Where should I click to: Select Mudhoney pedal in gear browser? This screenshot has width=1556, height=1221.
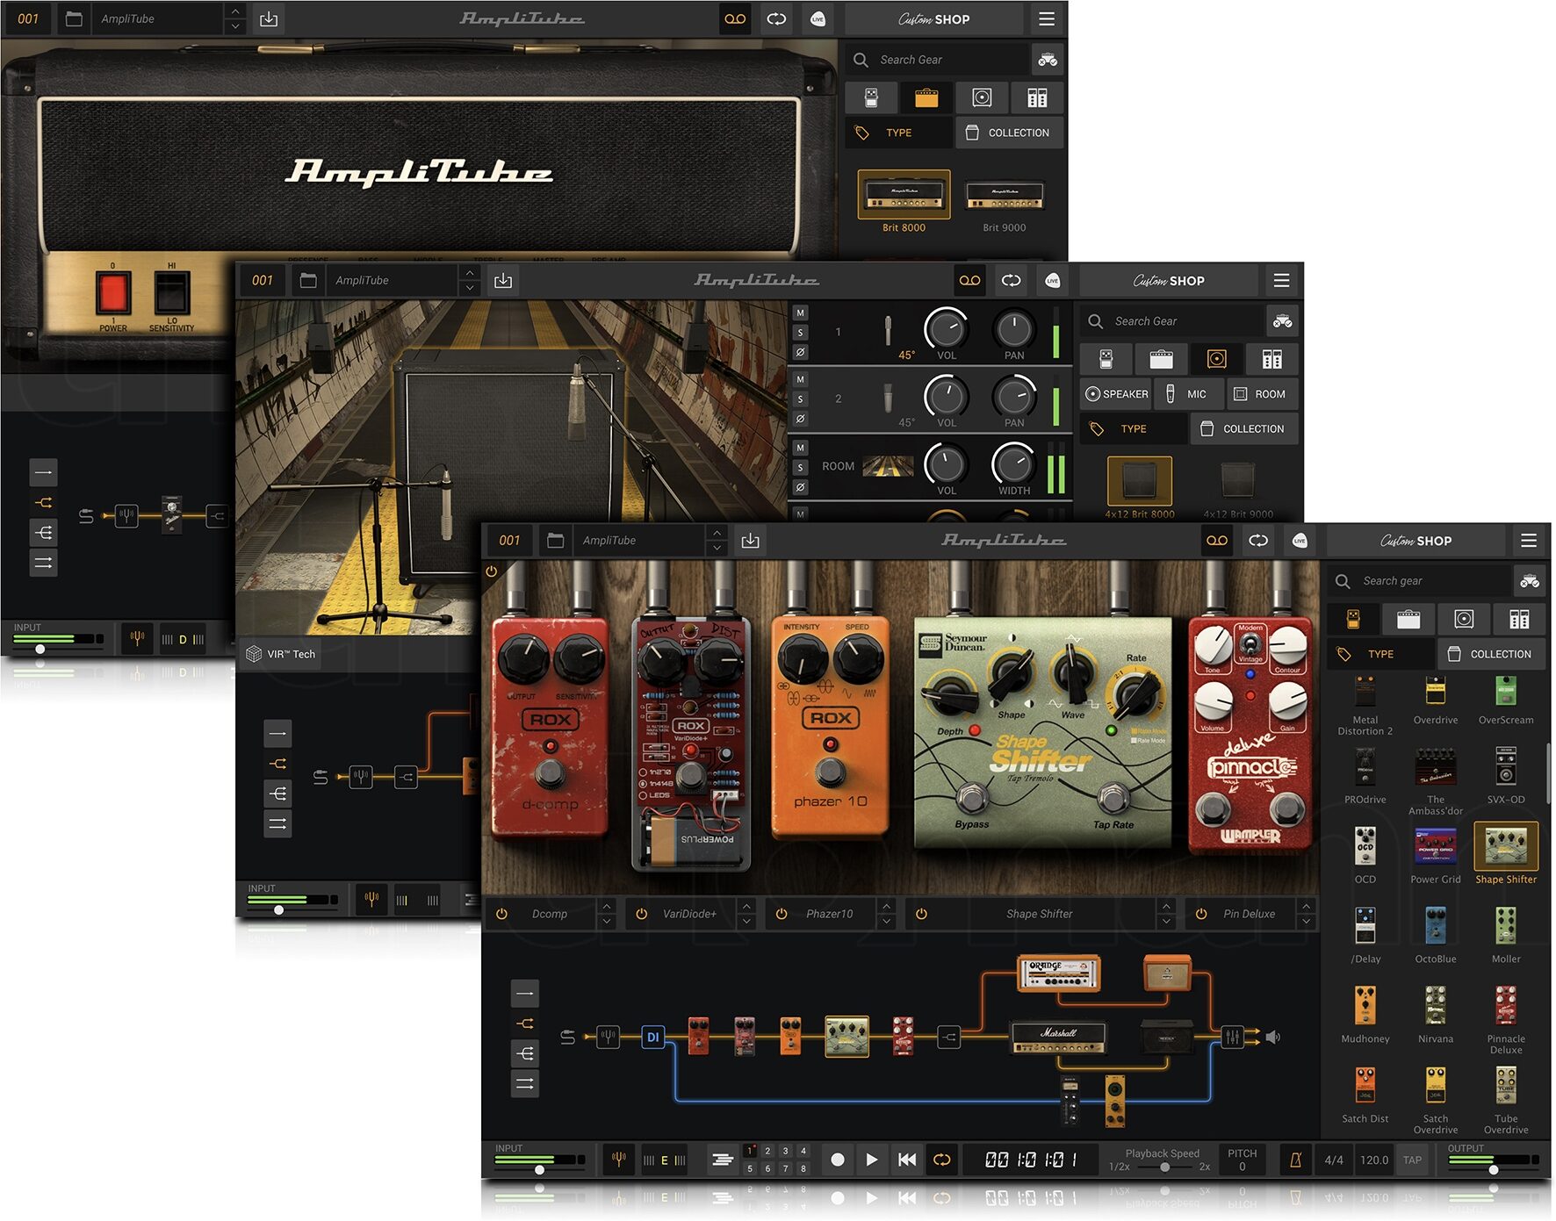(1365, 1013)
